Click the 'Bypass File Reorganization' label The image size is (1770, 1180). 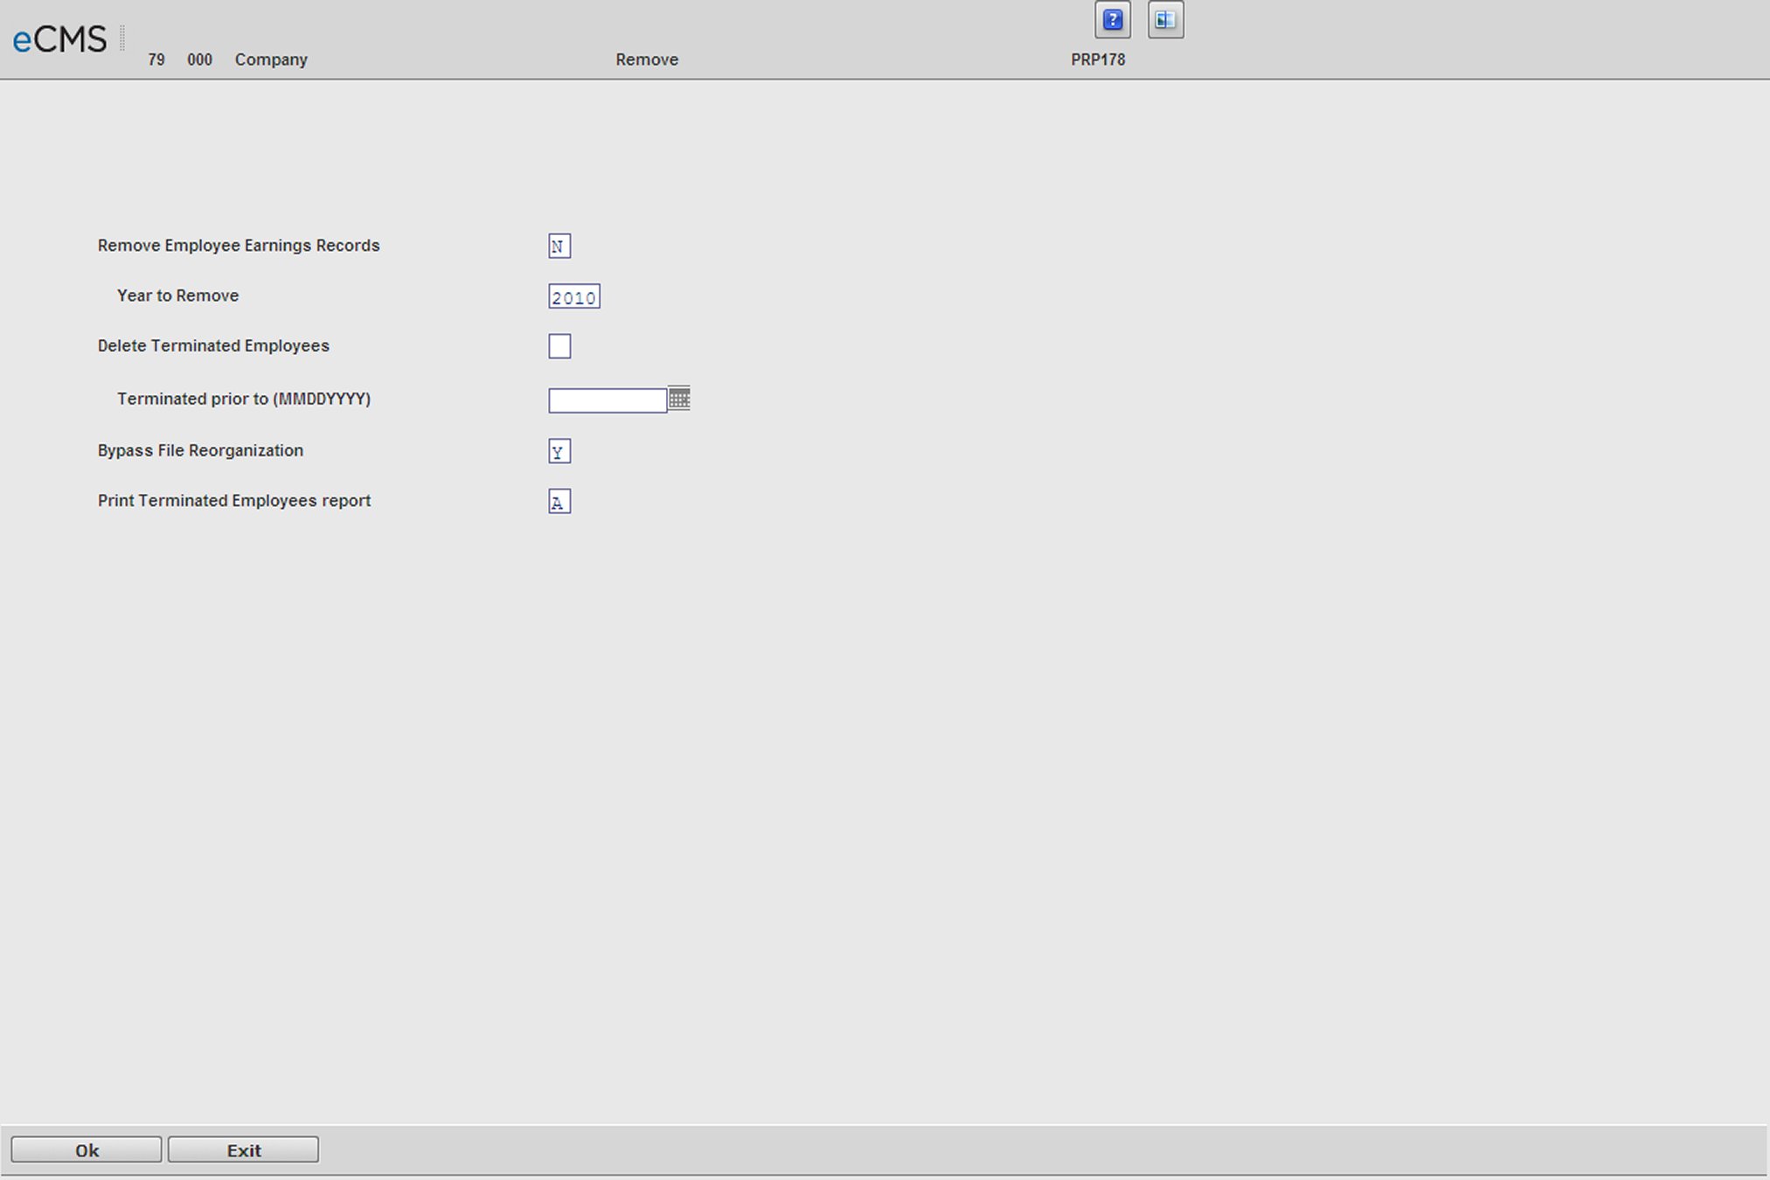coord(200,450)
